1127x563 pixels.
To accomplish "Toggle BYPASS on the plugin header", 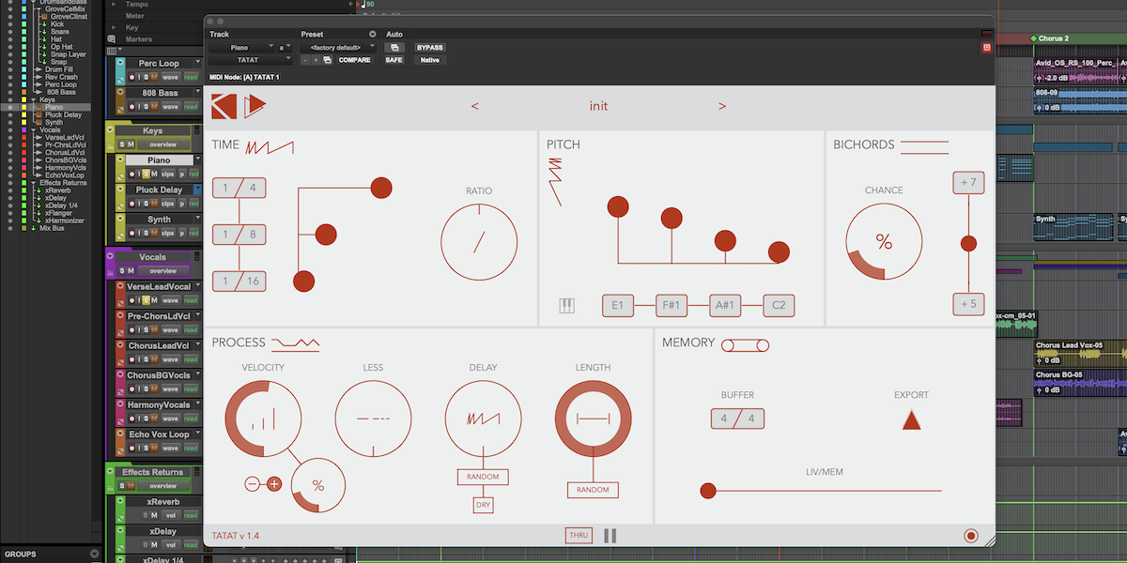I will (430, 47).
